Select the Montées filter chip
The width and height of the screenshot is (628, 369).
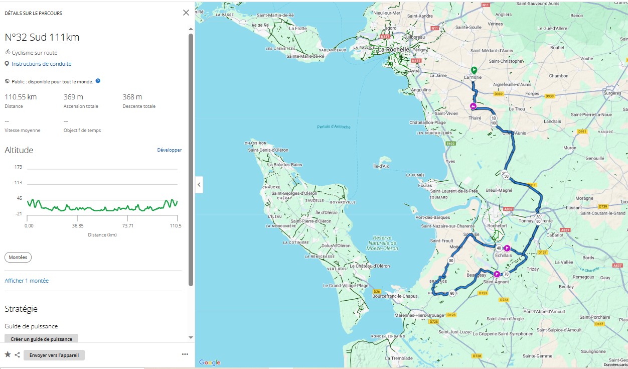18,257
